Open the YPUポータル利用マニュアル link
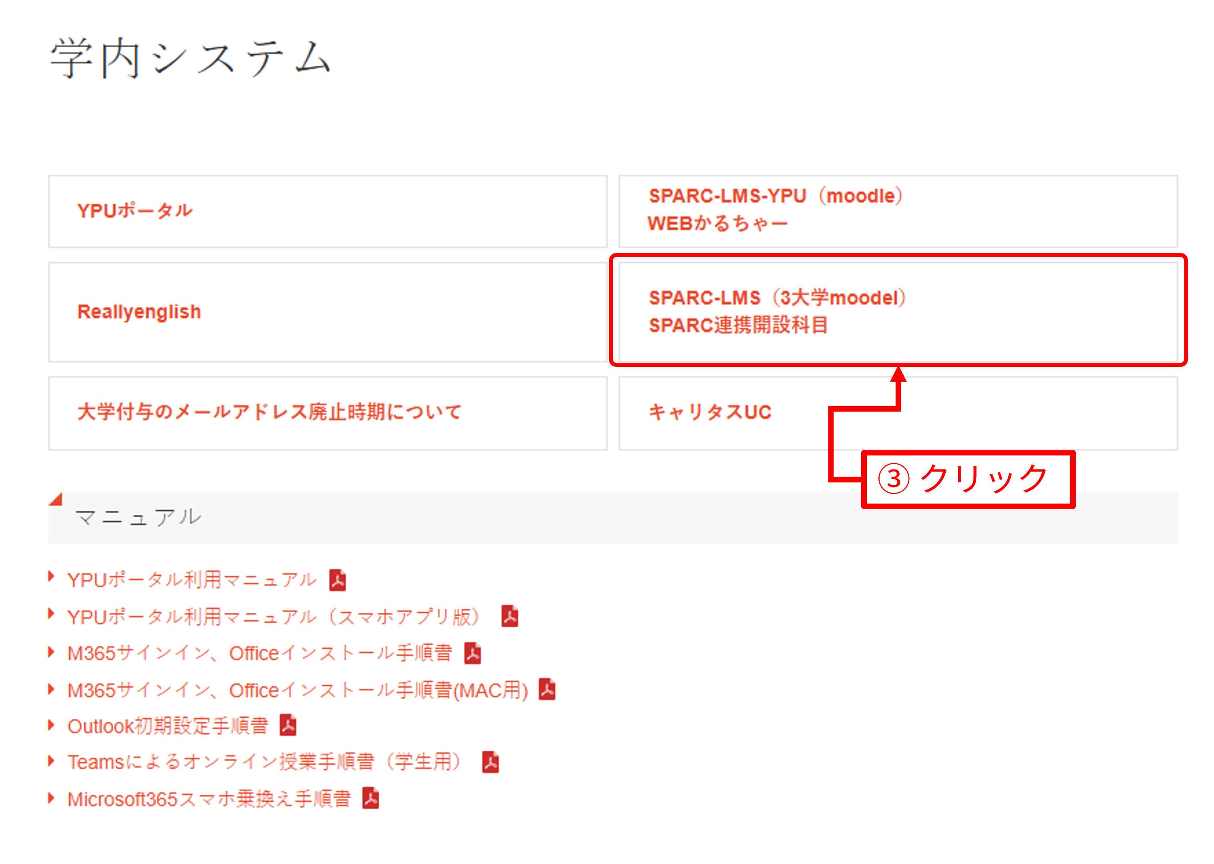 192,579
